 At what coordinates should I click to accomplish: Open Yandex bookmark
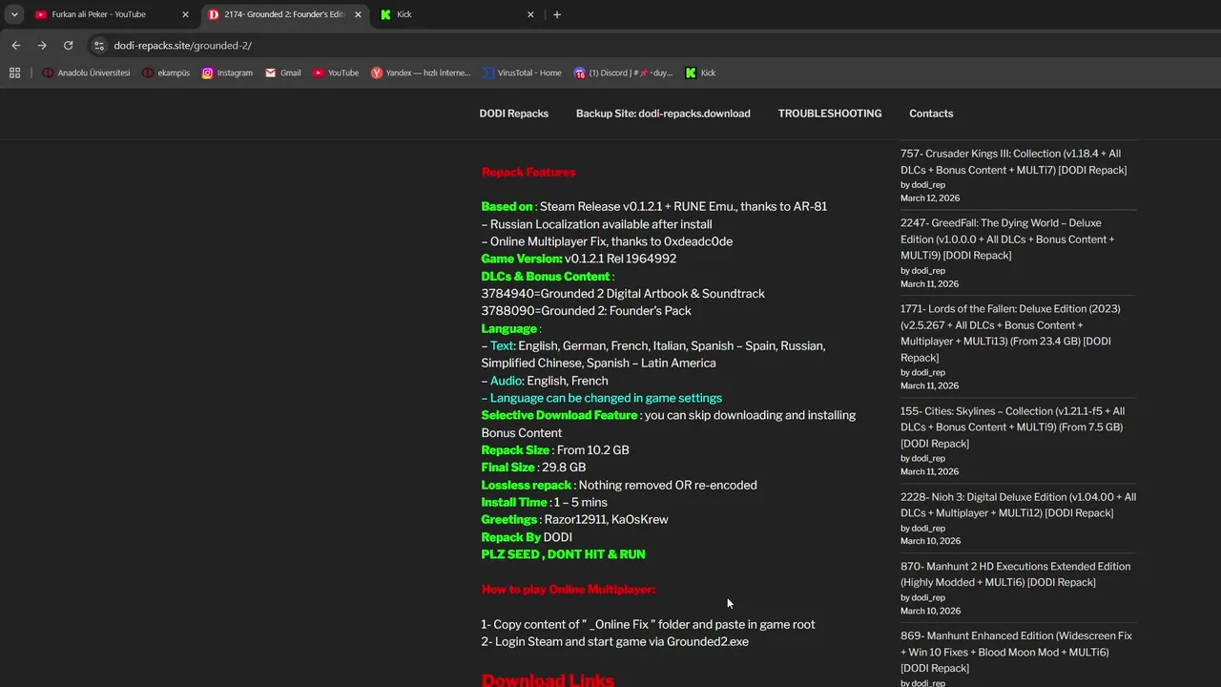pyautogui.click(x=421, y=73)
